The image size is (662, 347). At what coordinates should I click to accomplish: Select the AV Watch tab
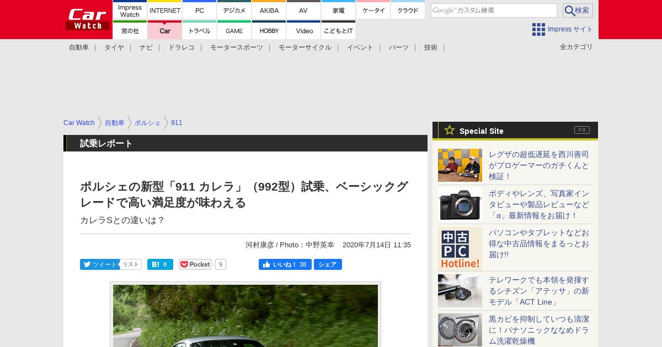coord(303,10)
